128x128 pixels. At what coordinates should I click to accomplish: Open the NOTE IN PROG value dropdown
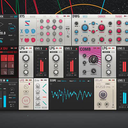[14, 98]
